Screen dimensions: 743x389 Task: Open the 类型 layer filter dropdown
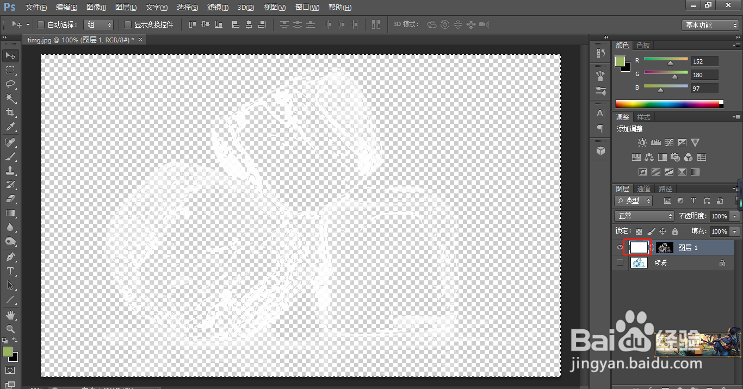point(634,201)
